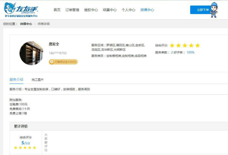Click the fifth star in 综合评分 rating
The height and width of the screenshot is (155, 228).
tap(198, 45)
